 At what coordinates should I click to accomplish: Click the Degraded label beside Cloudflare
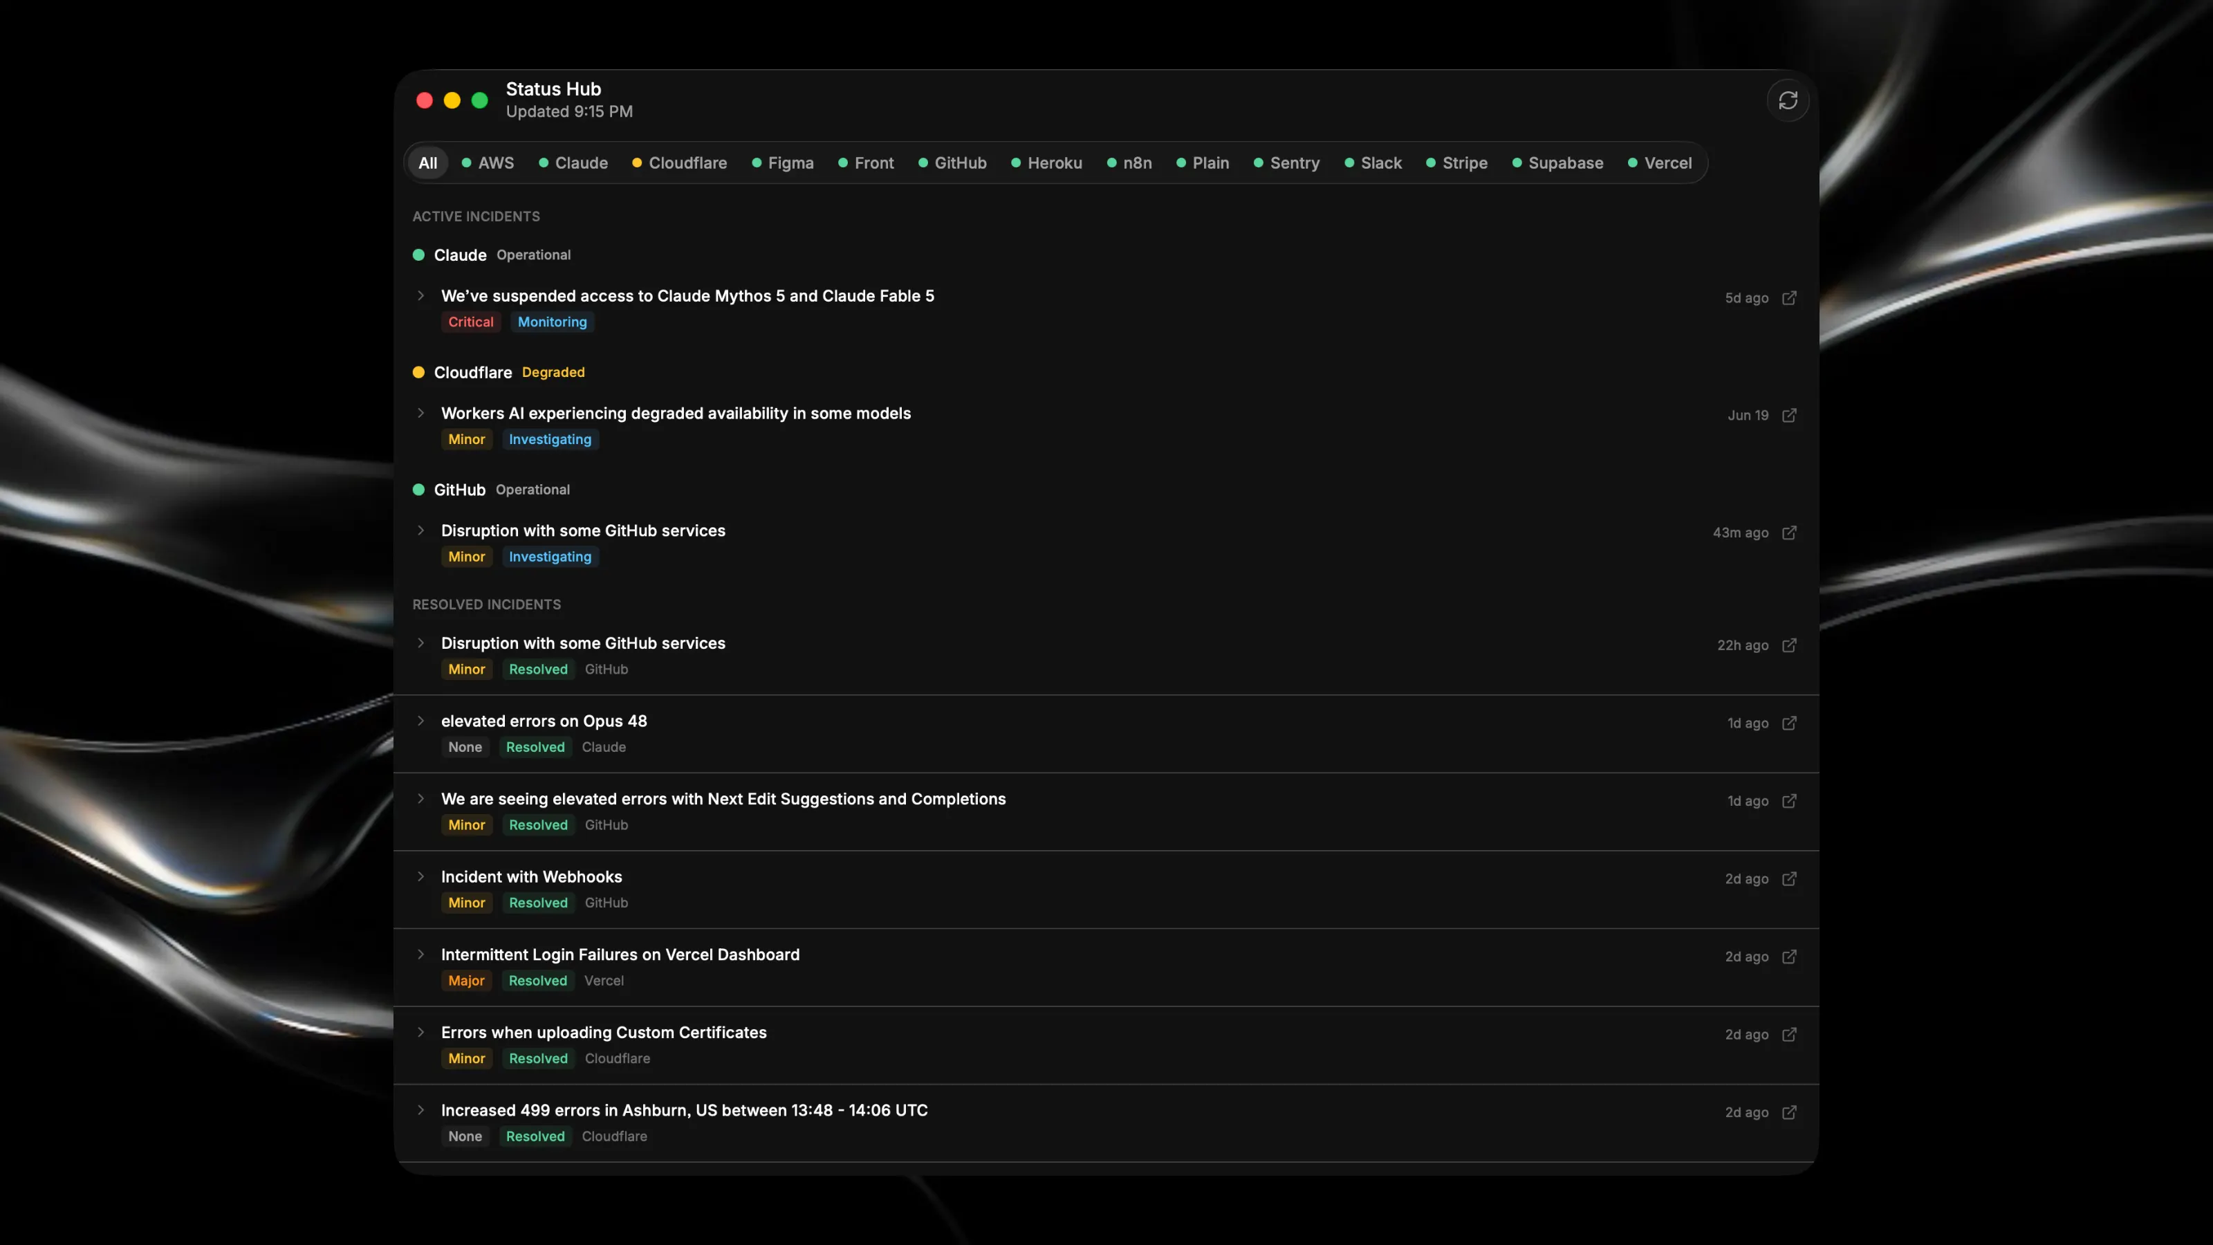(553, 372)
